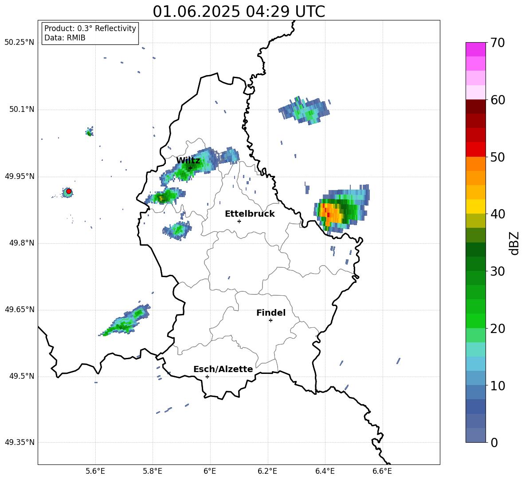Click the cross marker below Findel

pos(270,321)
